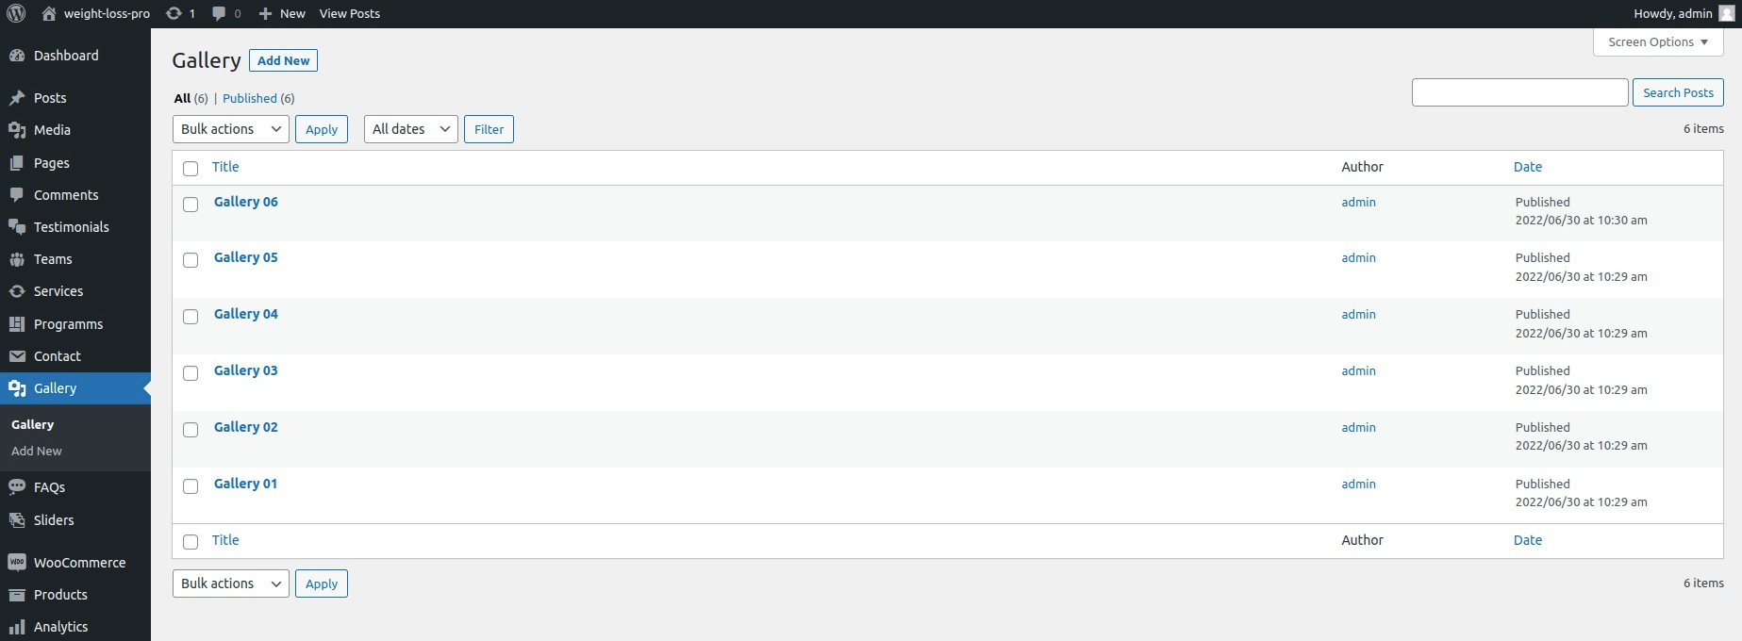Focus the search posts input field
This screenshot has width=1742, height=641.
pos(1519,92)
